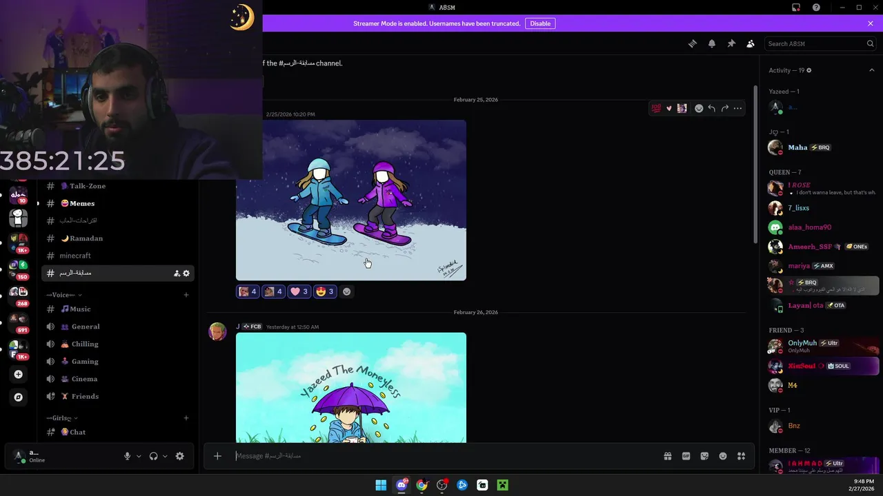Open invite icon on مسابقة-الرسم channel
The height and width of the screenshot is (496, 883).
[177, 273]
